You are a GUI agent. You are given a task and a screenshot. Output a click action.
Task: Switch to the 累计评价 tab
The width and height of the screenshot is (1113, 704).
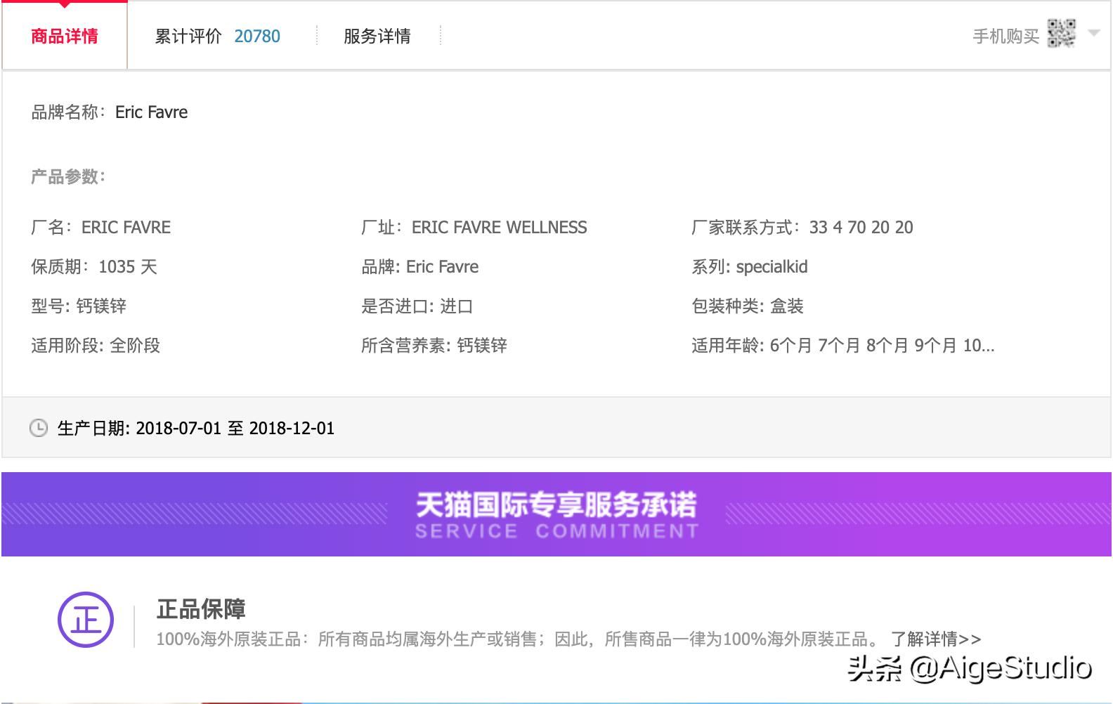point(188,37)
